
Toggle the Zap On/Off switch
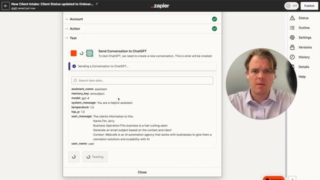(291, 6)
